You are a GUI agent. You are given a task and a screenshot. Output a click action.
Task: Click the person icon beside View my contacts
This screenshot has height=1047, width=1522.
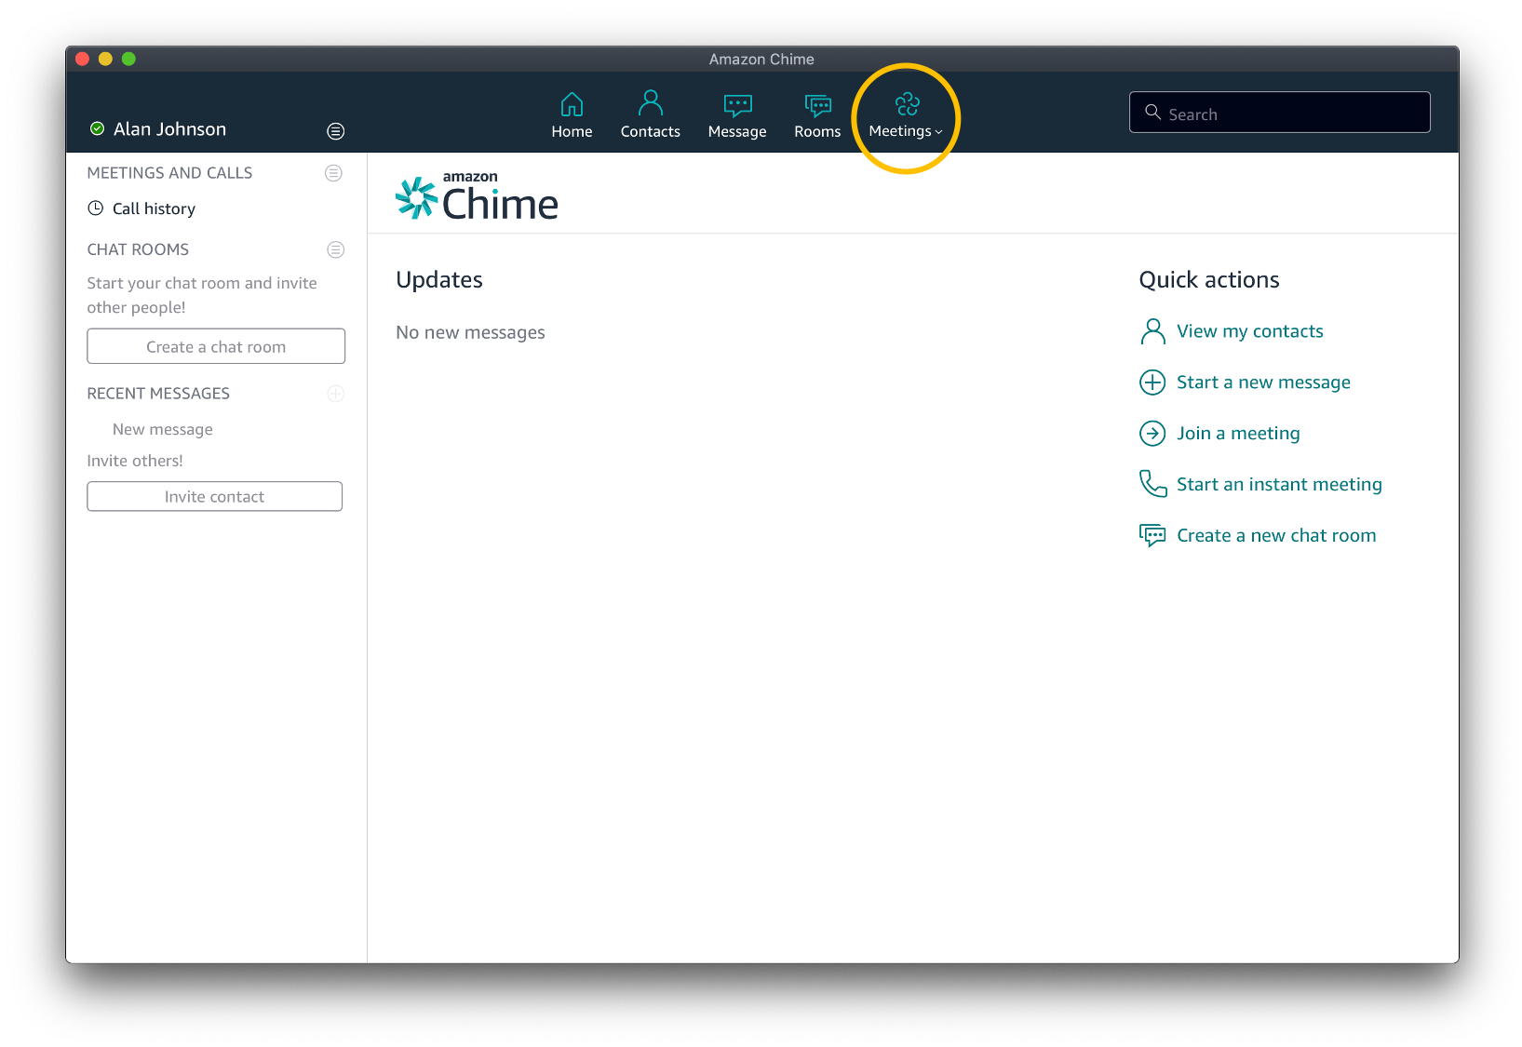point(1152,331)
